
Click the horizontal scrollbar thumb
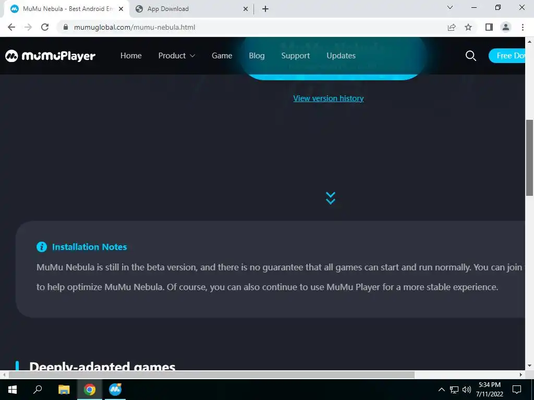click(x=212, y=375)
